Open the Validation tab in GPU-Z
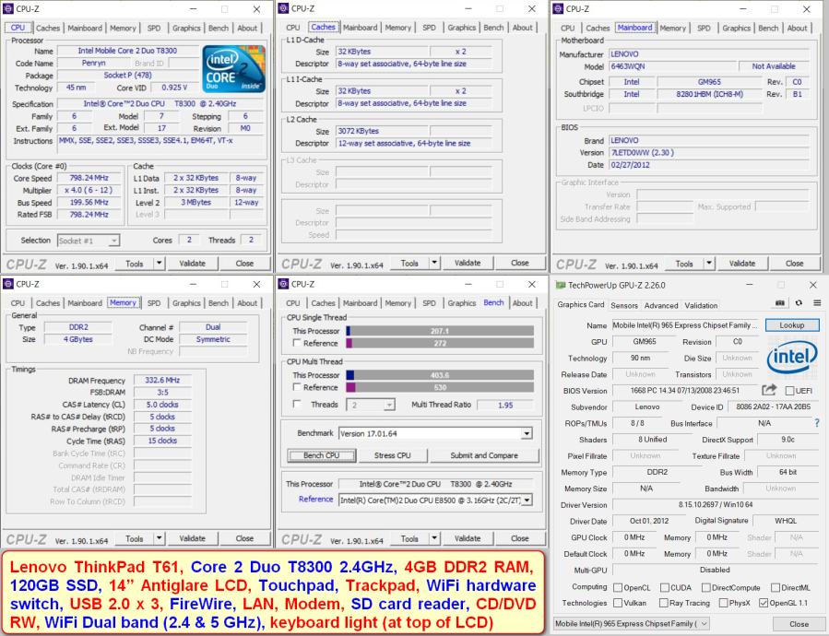The height and width of the screenshot is (636, 829). (701, 306)
